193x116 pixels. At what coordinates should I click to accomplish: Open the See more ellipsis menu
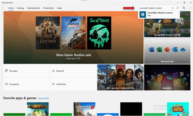click(190, 8)
